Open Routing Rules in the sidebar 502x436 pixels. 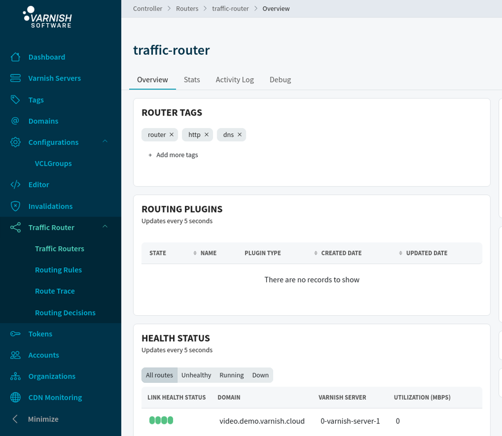click(59, 270)
